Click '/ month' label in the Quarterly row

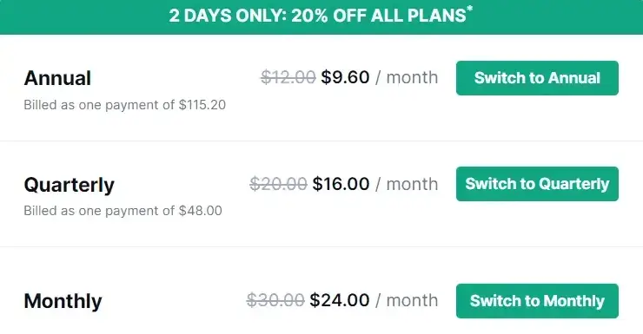point(407,184)
